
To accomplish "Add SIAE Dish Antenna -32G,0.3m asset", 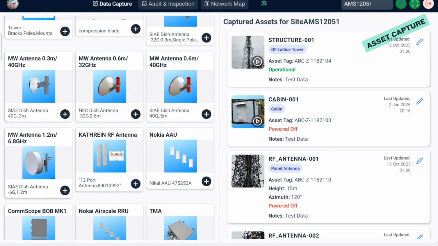I will [206, 38].
